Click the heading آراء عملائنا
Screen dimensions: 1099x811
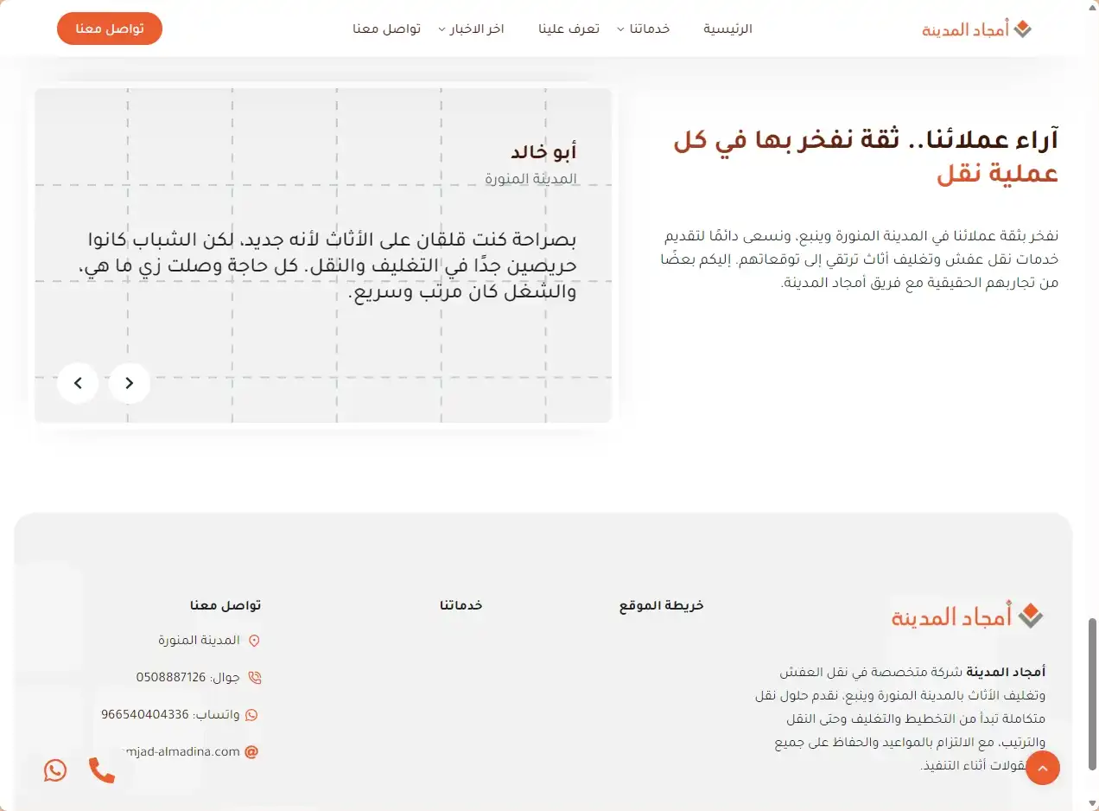point(866,156)
